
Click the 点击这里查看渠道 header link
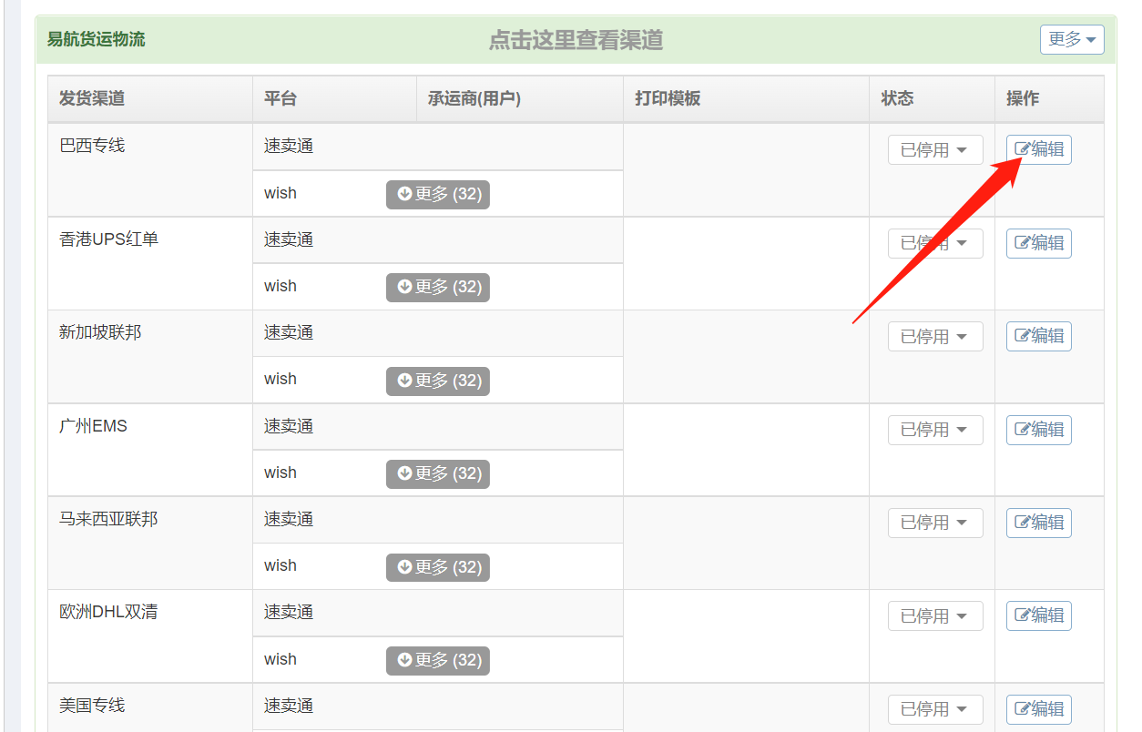[x=576, y=40]
